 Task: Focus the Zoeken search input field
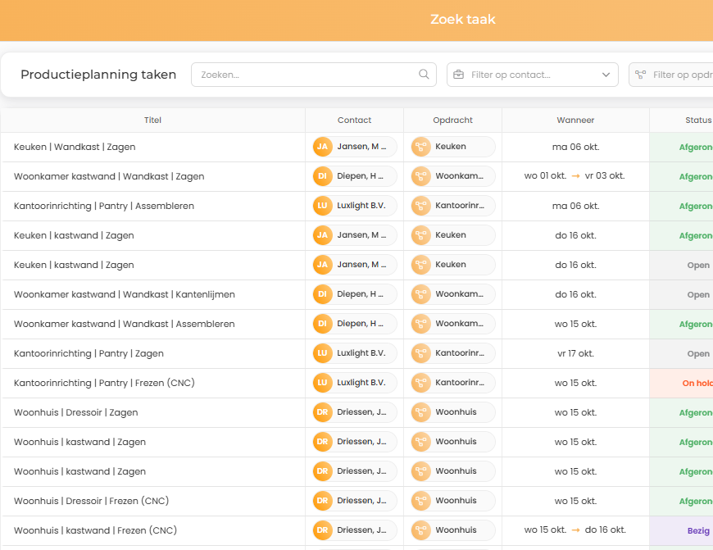303,75
